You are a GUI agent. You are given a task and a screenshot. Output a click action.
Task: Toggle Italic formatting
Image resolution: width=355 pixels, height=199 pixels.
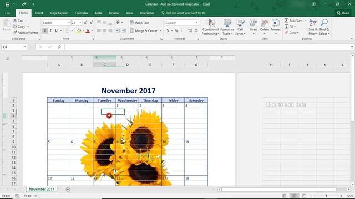coord(50,30)
